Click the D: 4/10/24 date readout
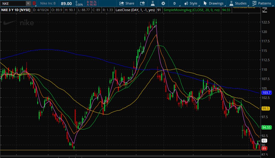 pyautogui.click(x=41, y=10)
